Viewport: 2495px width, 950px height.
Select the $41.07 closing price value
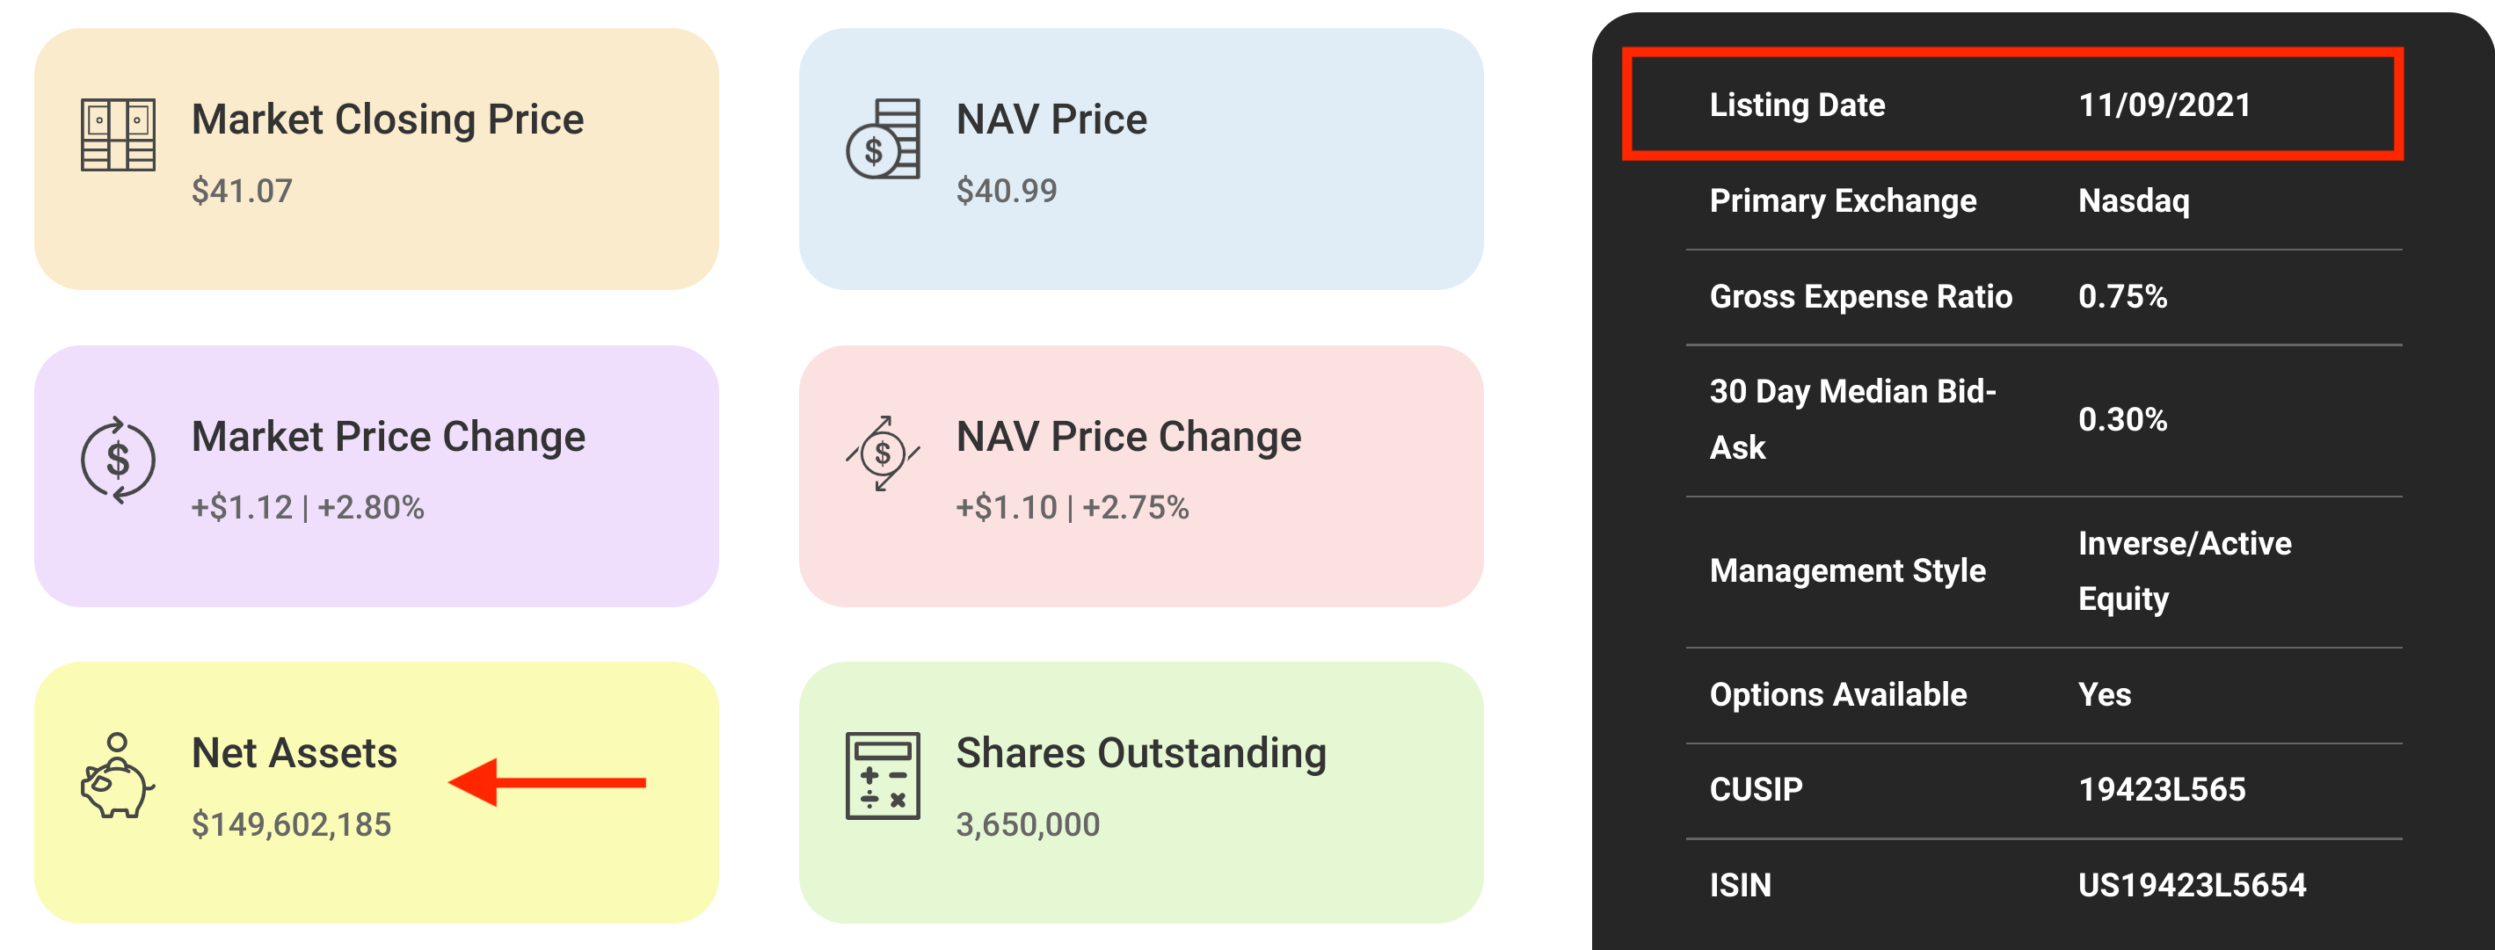[242, 191]
